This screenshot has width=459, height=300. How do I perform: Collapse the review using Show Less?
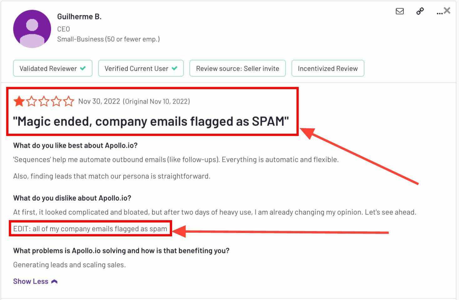pos(30,281)
